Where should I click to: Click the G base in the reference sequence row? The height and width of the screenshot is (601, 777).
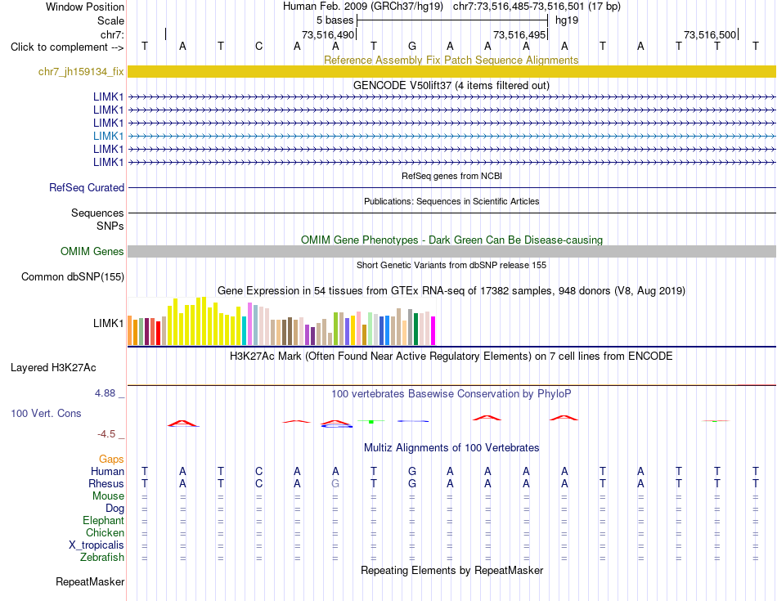(411, 47)
